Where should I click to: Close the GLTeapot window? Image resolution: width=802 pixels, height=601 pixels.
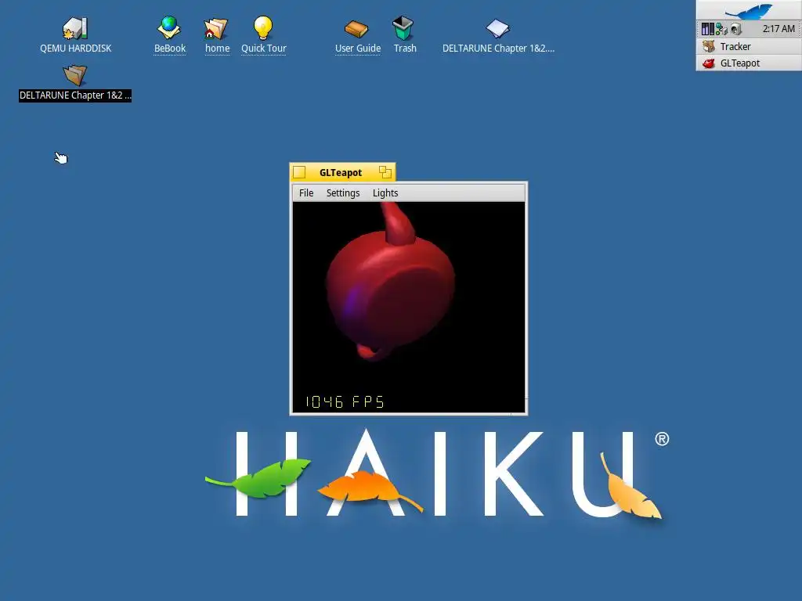point(299,173)
